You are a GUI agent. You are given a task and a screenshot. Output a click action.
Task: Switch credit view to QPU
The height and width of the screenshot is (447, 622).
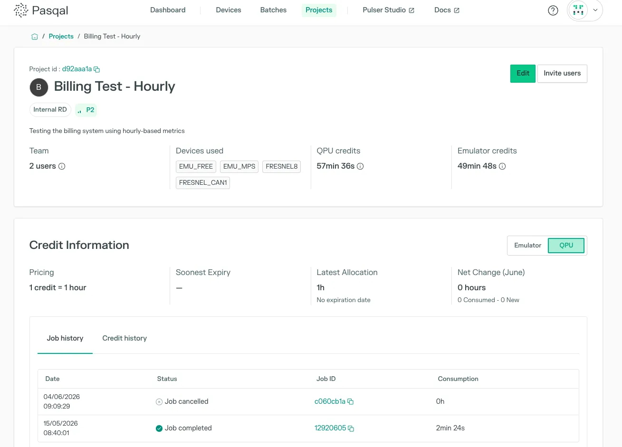tap(566, 246)
